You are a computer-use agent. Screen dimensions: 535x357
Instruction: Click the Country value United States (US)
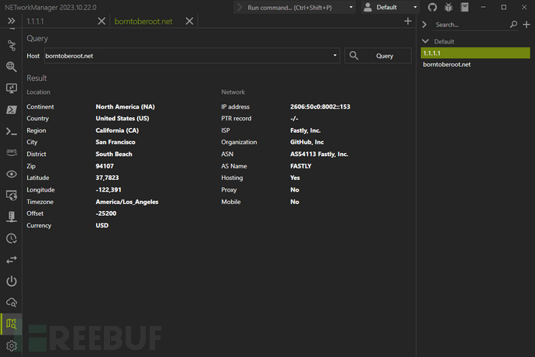[123, 119]
